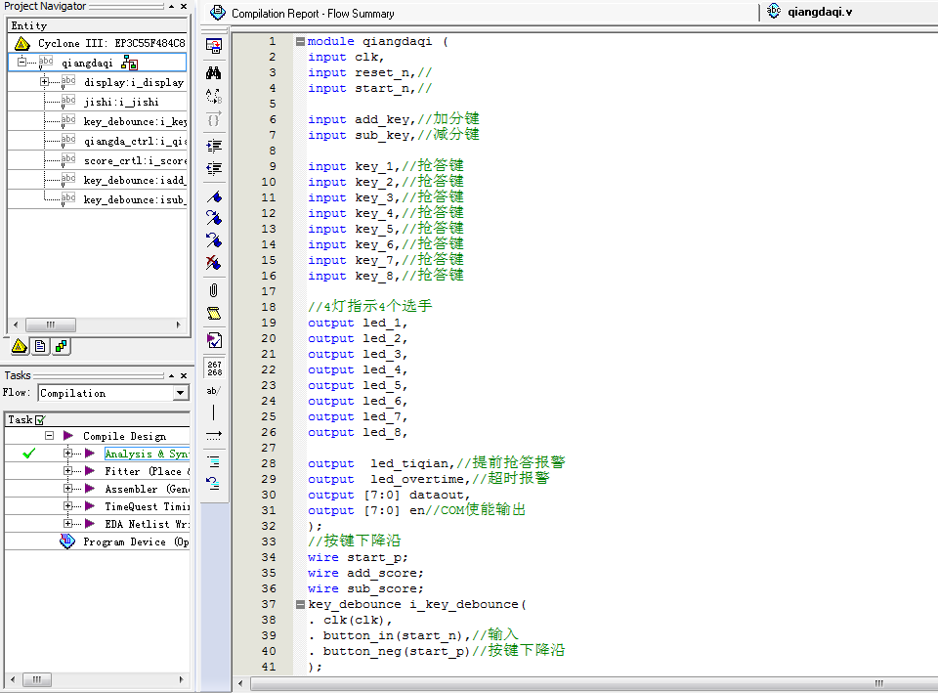The height and width of the screenshot is (693, 938).
Task: Click the Project Navigator horizontal scrollbar thumb
Action: (x=49, y=325)
